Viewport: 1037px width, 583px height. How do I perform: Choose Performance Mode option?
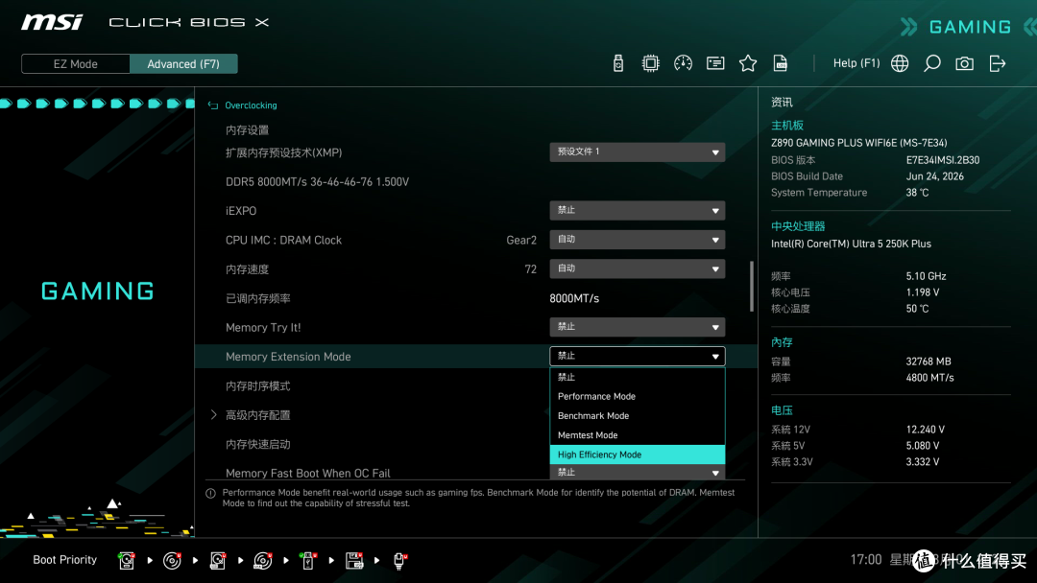pyautogui.click(x=637, y=396)
